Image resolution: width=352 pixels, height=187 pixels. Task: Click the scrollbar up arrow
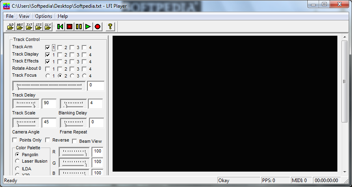pyautogui.click(x=345, y=37)
